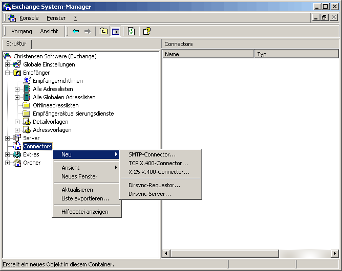Click the Adressvorlagen icon

click(x=27, y=130)
